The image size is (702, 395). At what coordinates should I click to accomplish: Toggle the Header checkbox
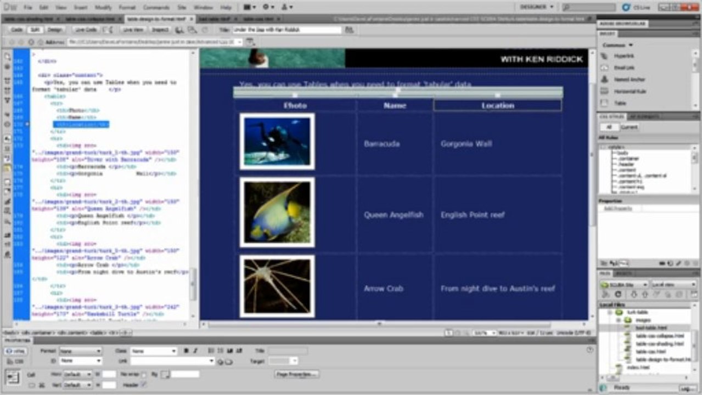(144, 385)
